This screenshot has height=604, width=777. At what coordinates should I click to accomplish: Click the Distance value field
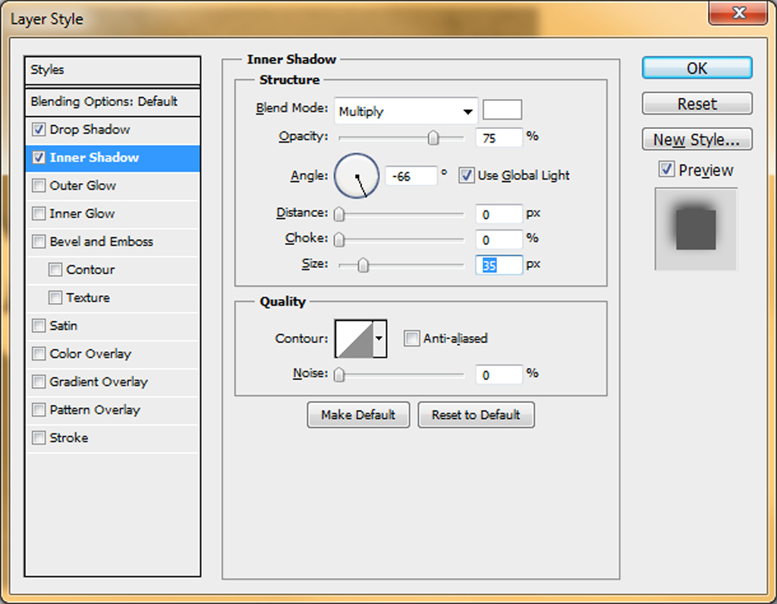[x=499, y=214]
